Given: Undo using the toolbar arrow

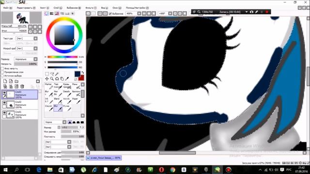Looking at the screenshot, I should pos(88,14).
